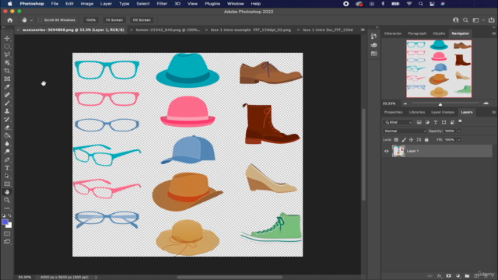This screenshot has height=280, width=498.
Task: Click the Add layer style fx icon
Action: point(439,276)
